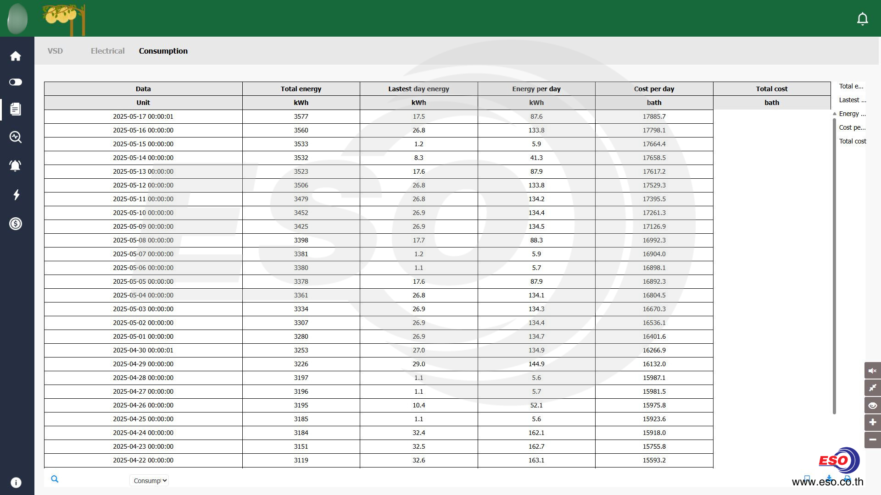
Task: Select the 2025-05-06 00:00:00 date cell
Action: (143, 268)
